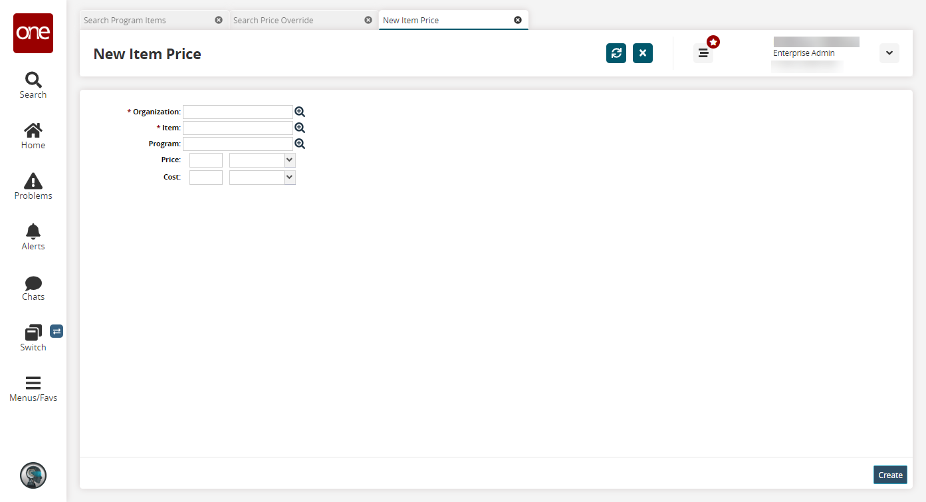The width and height of the screenshot is (926, 502).
Task: Open Item lookup magnifier
Action: (300, 128)
